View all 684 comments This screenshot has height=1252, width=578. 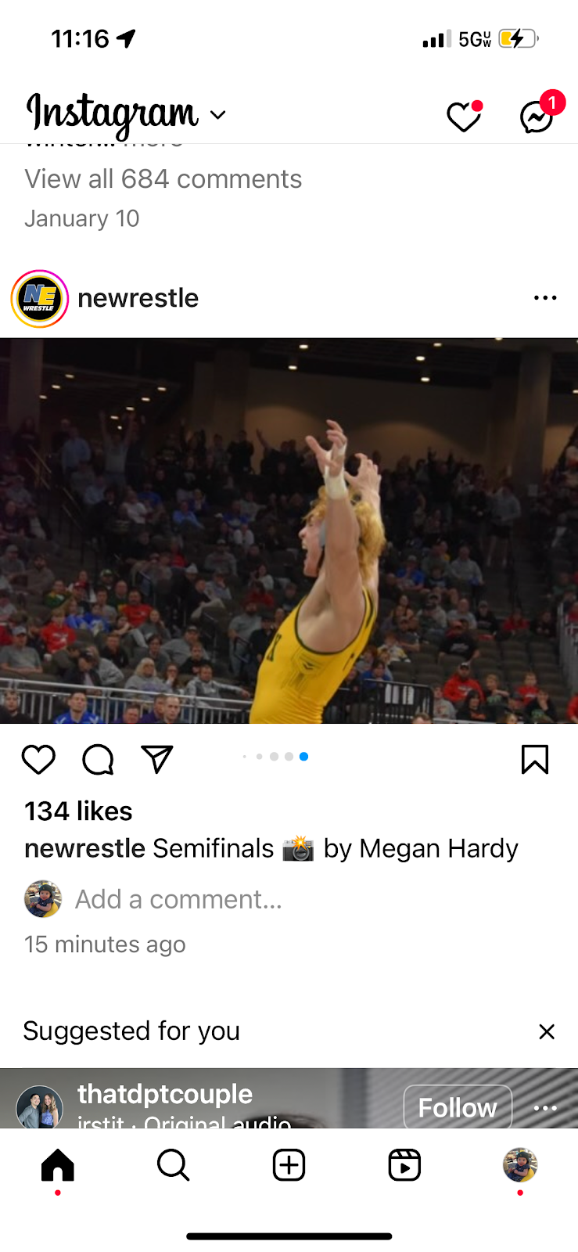tap(163, 179)
